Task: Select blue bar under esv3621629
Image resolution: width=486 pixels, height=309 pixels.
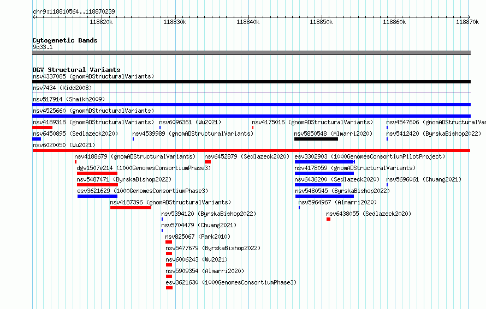Action: point(97,196)
